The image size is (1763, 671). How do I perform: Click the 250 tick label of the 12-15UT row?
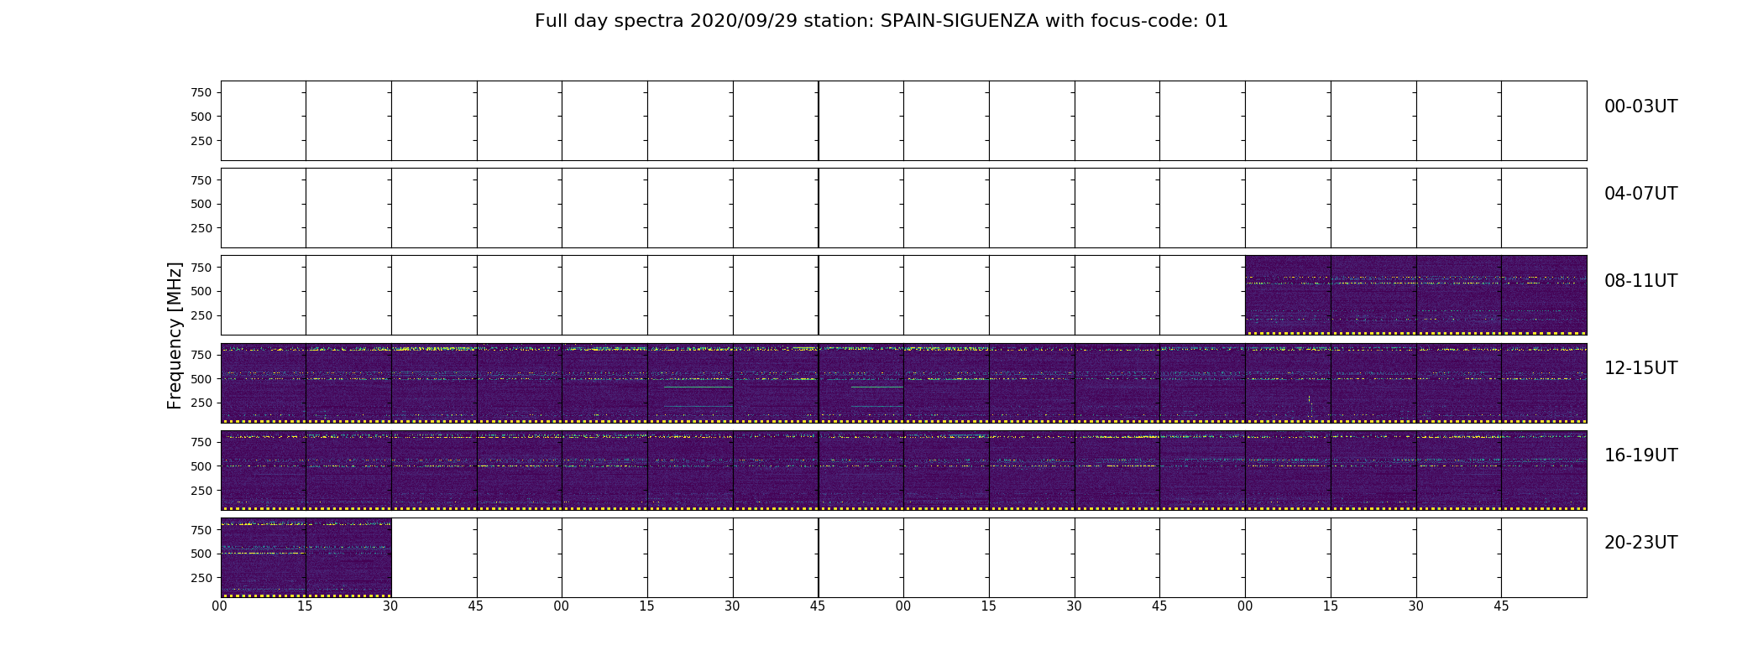click(201, 403)
